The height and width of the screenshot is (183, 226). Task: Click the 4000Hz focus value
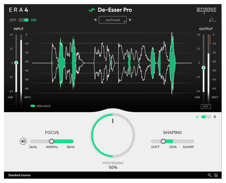point(52,147)
